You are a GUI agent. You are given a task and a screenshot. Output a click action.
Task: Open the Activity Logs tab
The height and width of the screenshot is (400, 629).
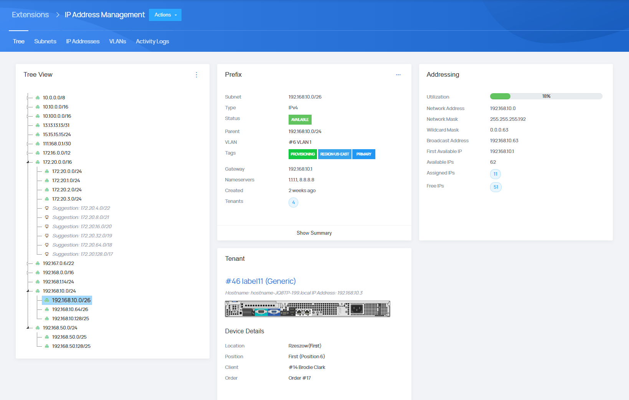click(152, 41)
